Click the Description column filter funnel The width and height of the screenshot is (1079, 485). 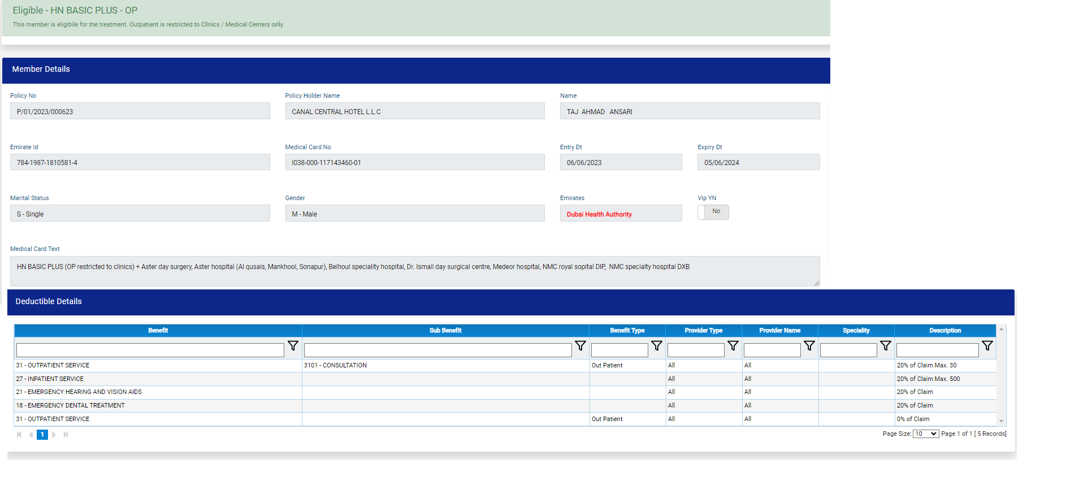987,346
